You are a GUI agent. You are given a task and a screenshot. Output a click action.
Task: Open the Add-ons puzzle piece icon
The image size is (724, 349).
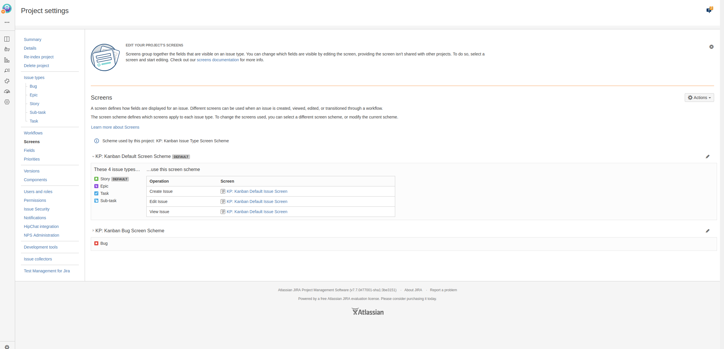[x=7, y=81]
